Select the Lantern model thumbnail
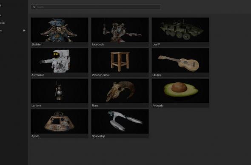Image resolution: width=251 pixels, height=165 pixels. (x=60, y=91)
